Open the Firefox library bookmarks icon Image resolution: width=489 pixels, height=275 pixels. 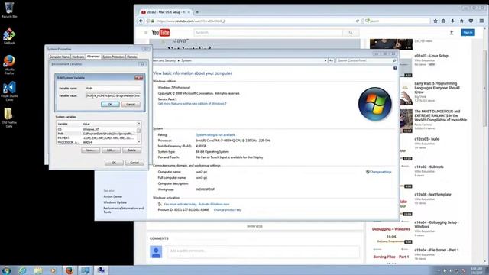pos(443,21)
